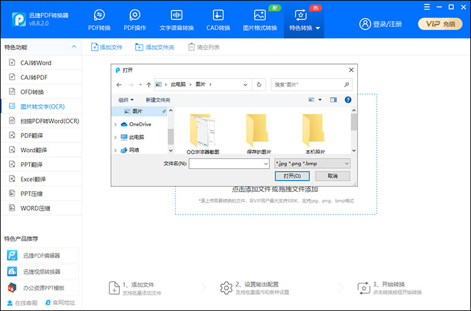Switch to 文字语音转换 tab
Viewport: 471px width, 311px height.
pos(176,20)
